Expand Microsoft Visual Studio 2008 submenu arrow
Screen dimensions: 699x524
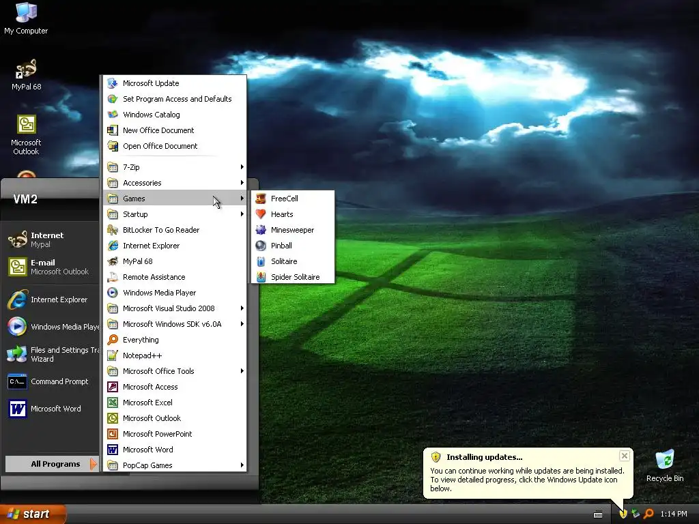tap(242, 308)
